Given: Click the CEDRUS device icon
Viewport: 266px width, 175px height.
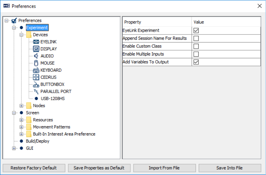Looking at the screenshot, I should point(36,77).
